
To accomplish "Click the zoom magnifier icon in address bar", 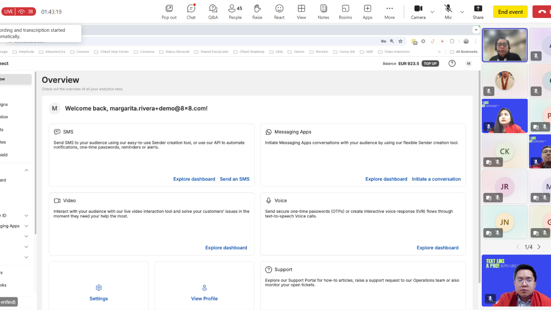I will click(x=392, y=41).
